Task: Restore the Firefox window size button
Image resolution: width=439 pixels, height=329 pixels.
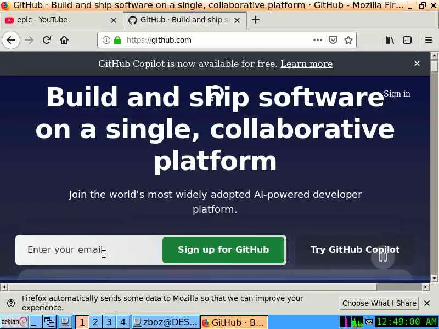Action: click(x=423, y=5)
